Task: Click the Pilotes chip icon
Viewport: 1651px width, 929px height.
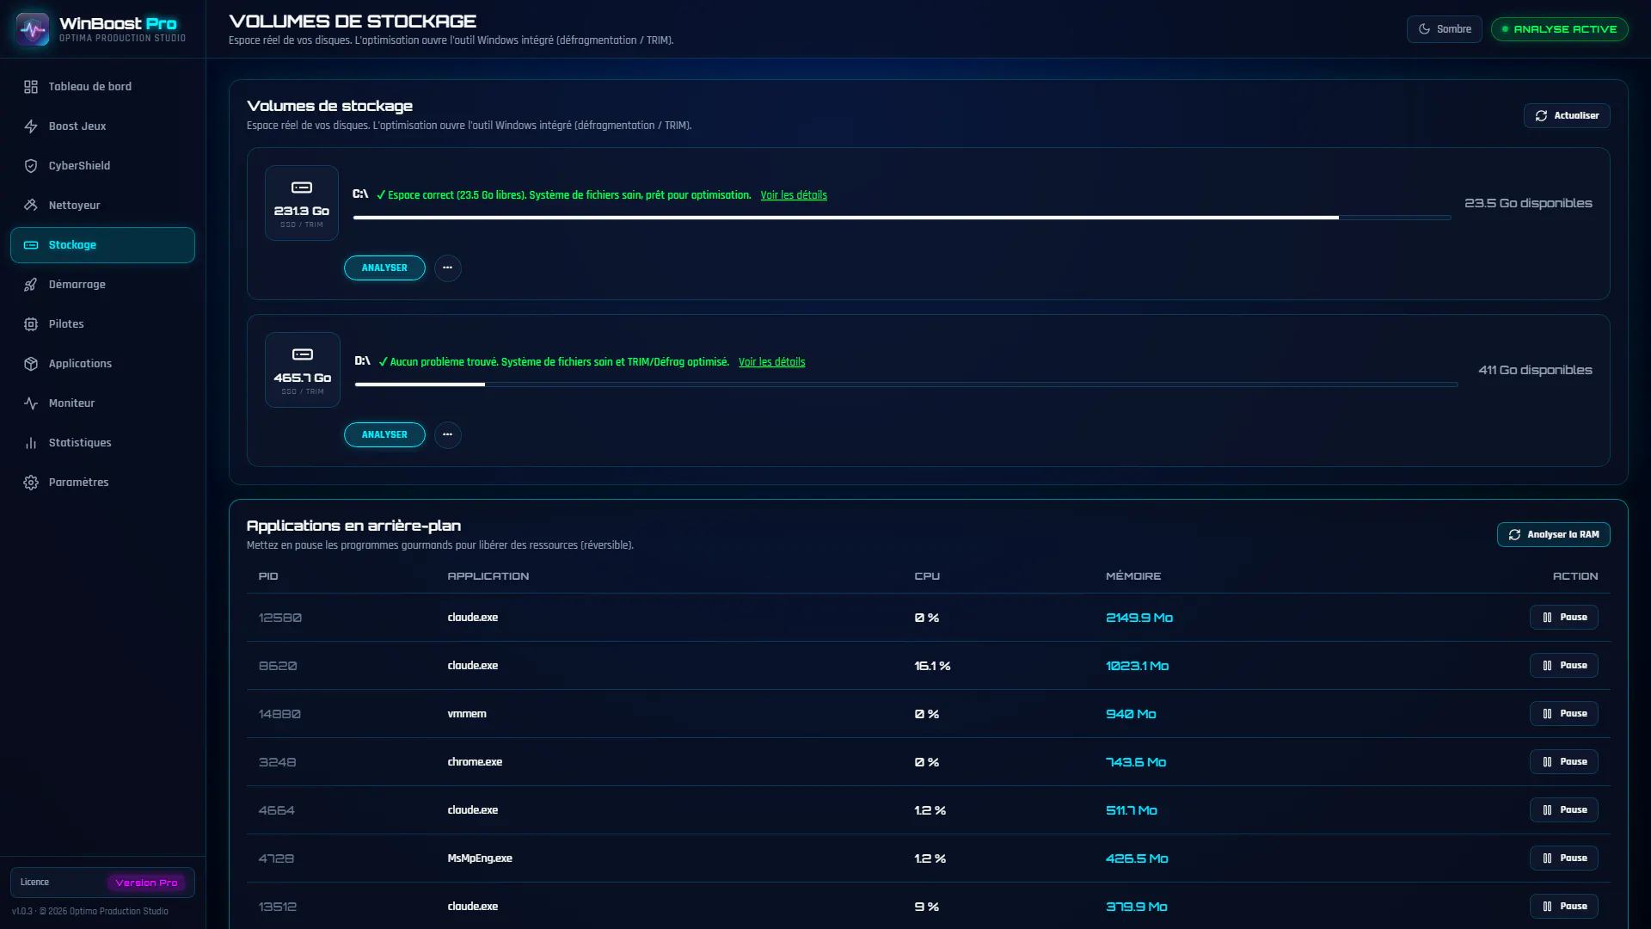Action: pyautogui.click(x=31, y=324)
